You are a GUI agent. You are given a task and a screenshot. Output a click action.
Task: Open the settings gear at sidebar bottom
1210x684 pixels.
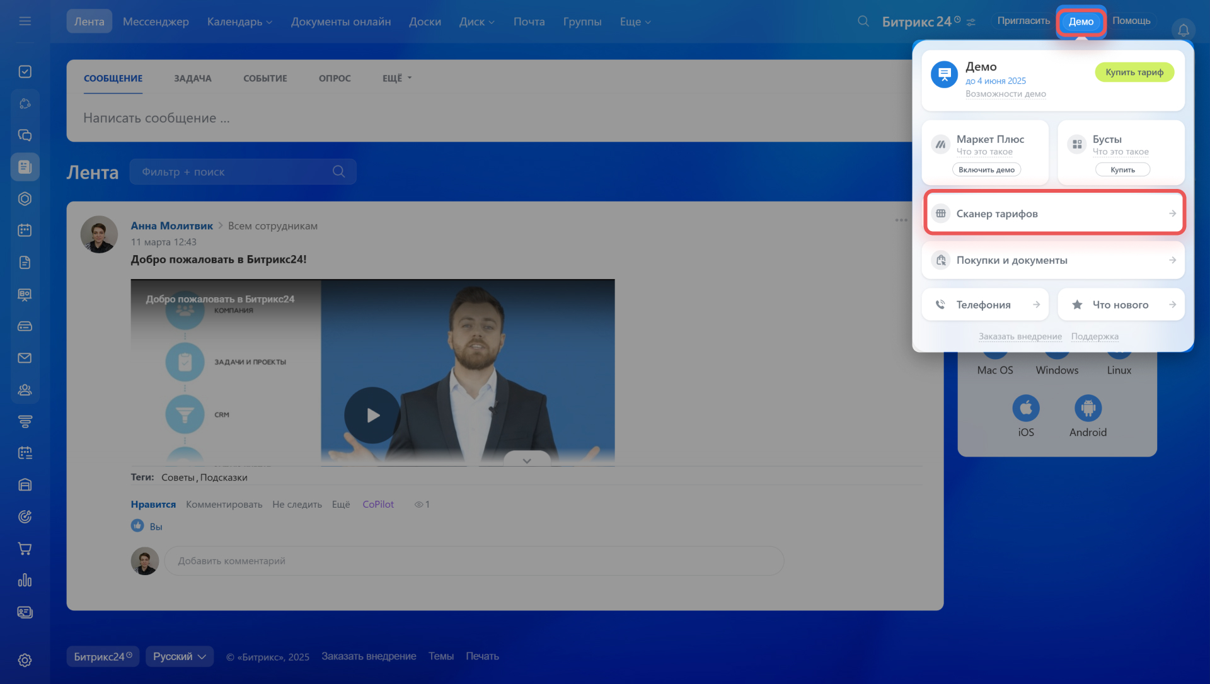pyautogui.click(x=25, y=660)
